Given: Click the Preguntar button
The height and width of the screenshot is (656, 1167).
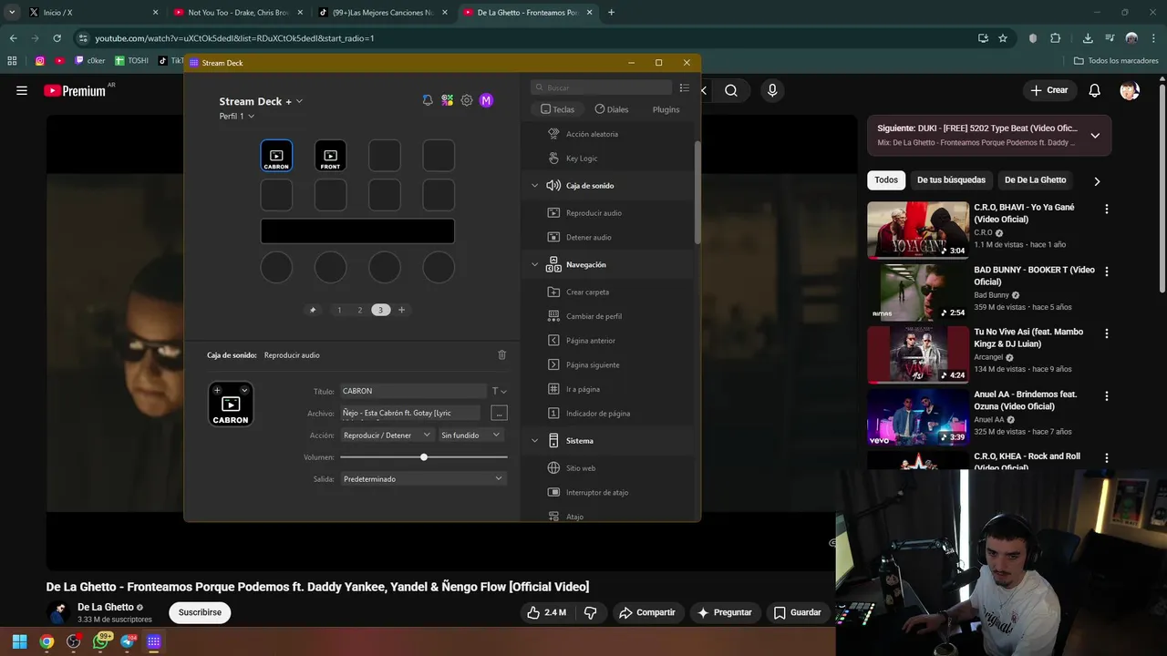Looking at the screenshot, I should 724,612.
